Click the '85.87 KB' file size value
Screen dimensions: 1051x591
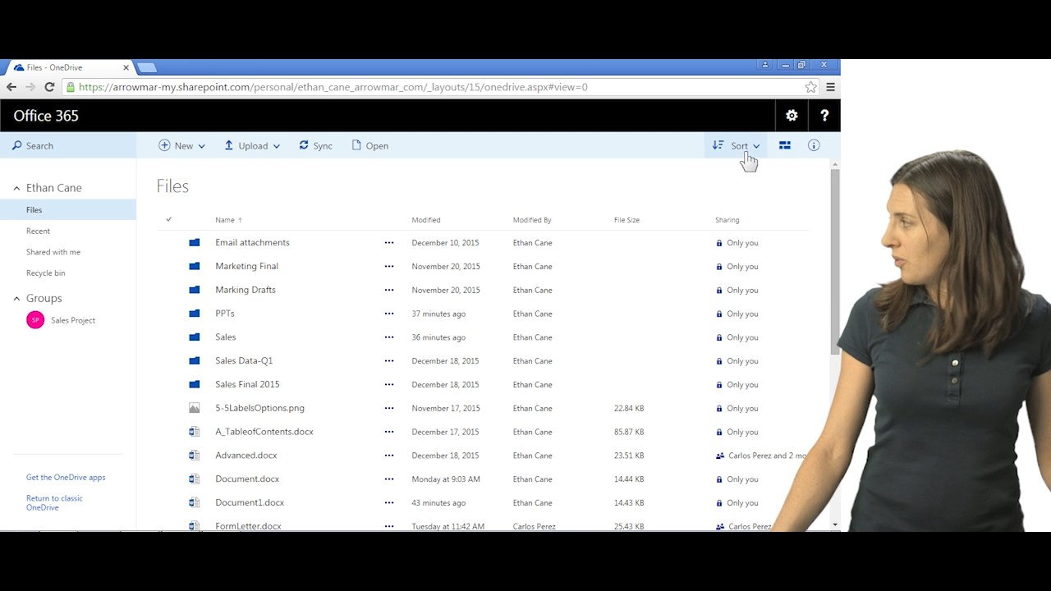tap(629, 432)
